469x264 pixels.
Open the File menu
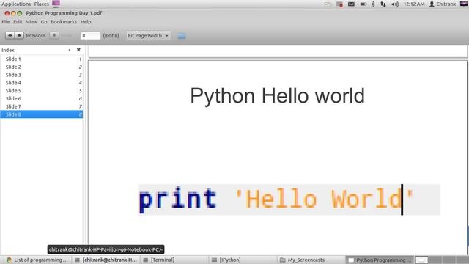(6, 22)
